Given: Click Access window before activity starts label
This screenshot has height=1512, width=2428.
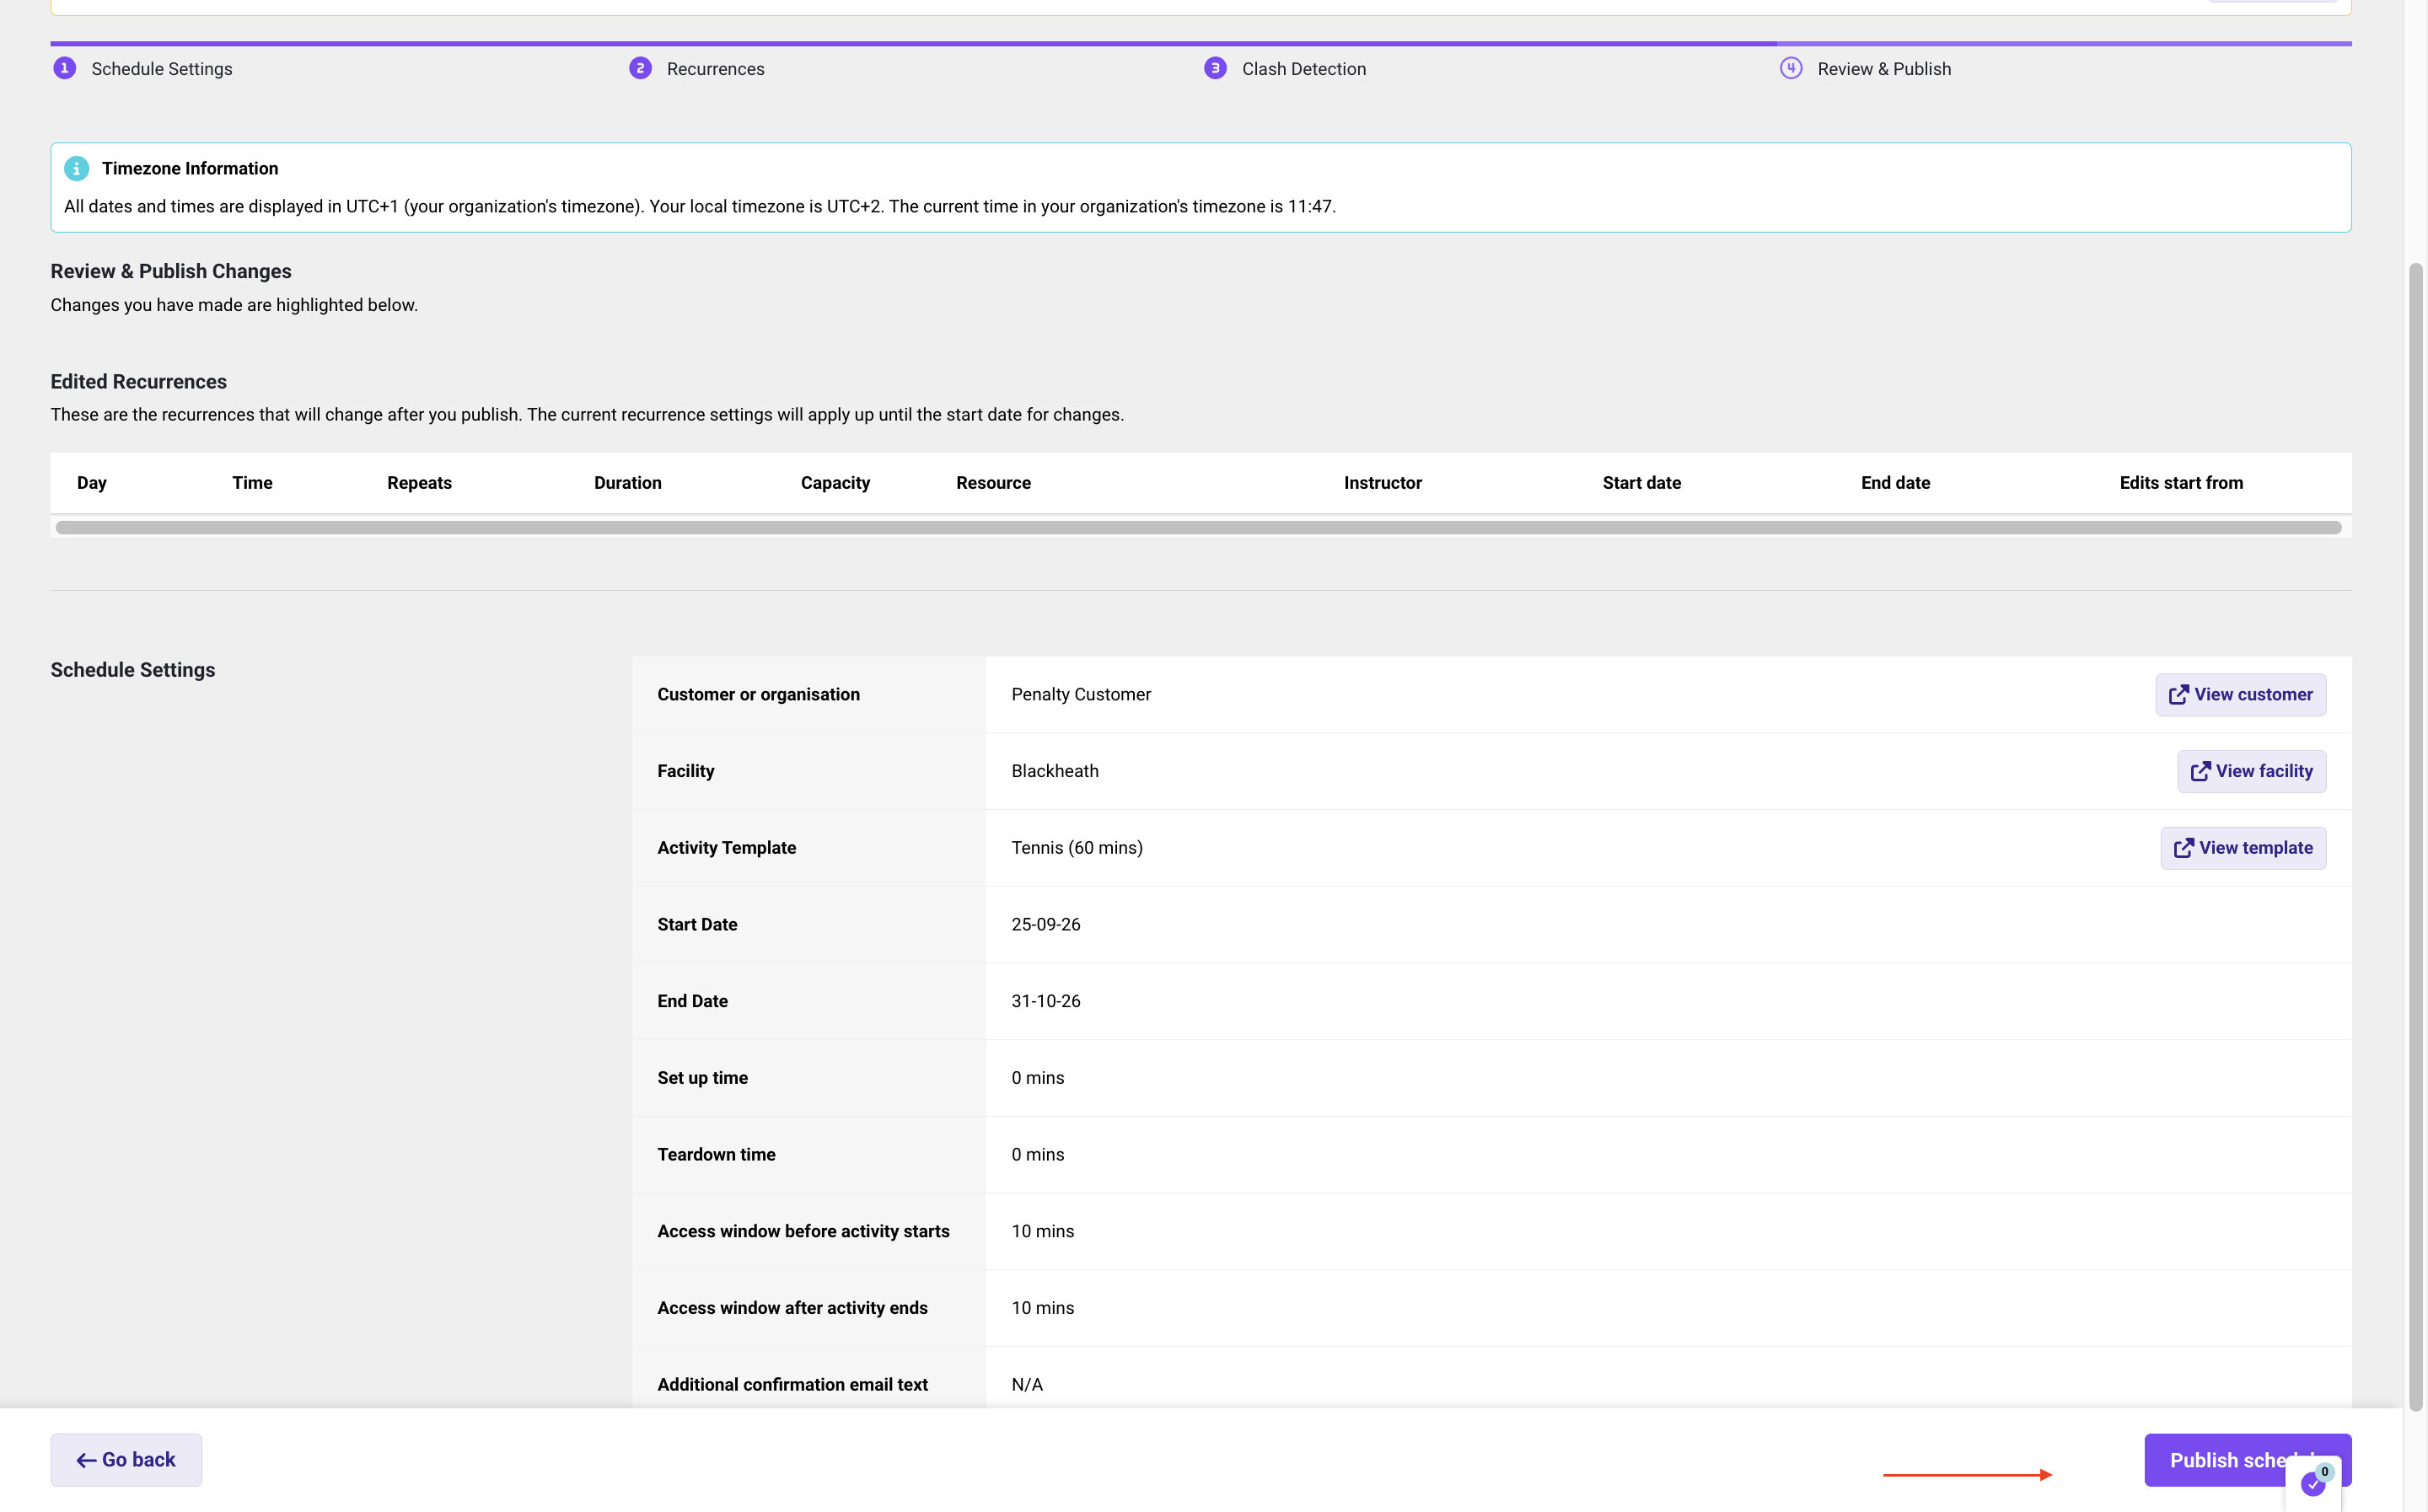Looking at the screenshot, I should coord(803,1231).
